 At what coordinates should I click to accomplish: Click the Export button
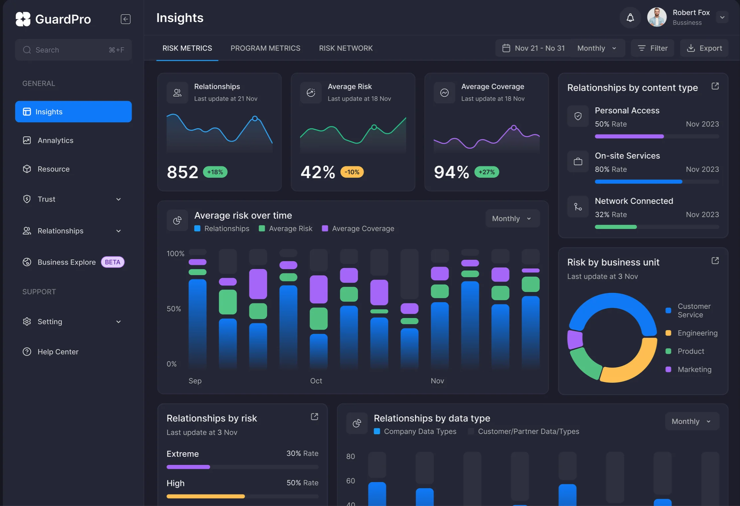704,48
